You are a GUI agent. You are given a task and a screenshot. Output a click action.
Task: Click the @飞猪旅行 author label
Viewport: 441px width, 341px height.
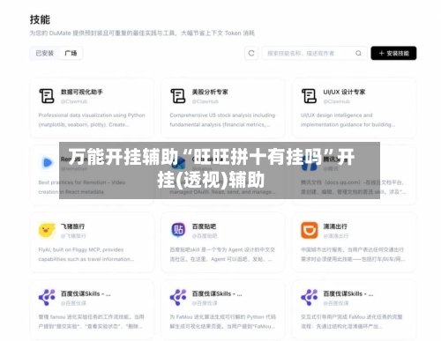[73, 236]
